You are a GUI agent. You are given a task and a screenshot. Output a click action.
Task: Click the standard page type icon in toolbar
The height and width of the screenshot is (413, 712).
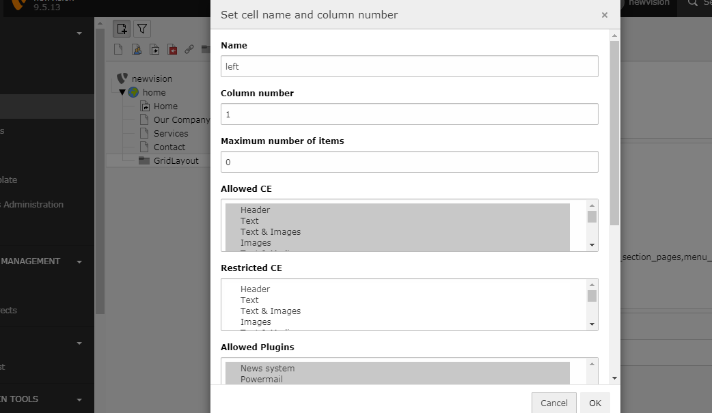pyautogui.click(x=118, y=49)
